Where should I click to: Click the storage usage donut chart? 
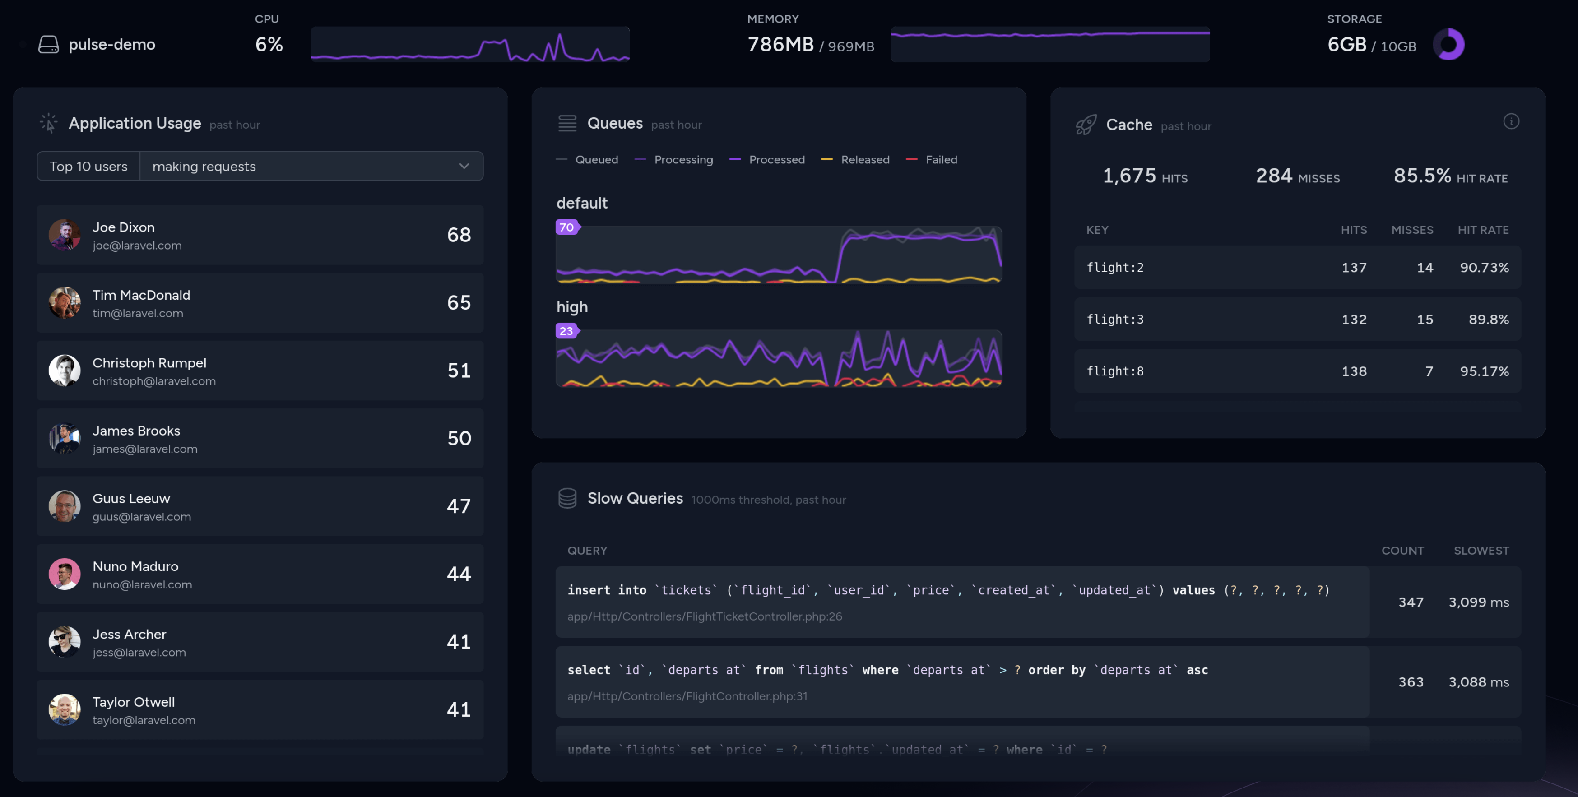1448,44
